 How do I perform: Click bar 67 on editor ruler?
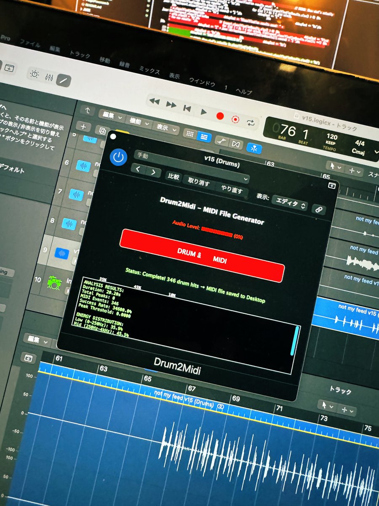tap(192, 388)
